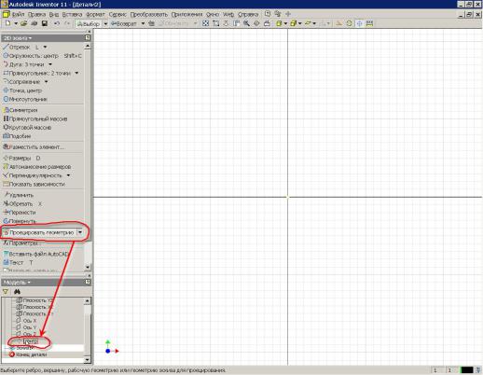The height and width of the screenshot is (375, 483).
Task: Click the Open file folder icon
Action: 23,23
